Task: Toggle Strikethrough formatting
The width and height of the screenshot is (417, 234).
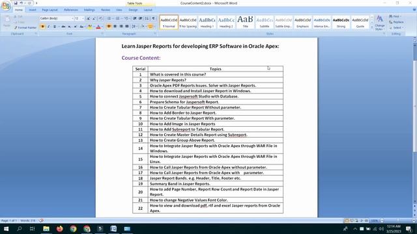Action: pos(63,27)
